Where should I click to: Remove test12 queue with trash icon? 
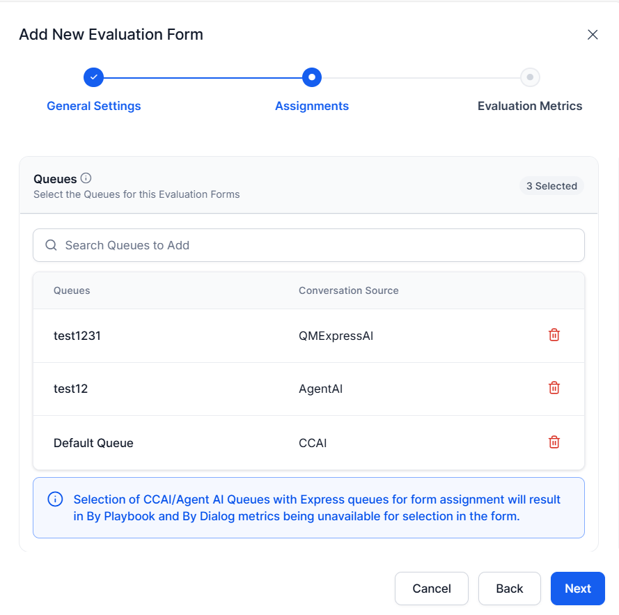click(x=554, y=388)
